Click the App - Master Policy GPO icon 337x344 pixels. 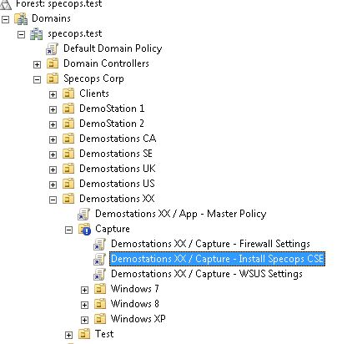click(x=83, y=214)
